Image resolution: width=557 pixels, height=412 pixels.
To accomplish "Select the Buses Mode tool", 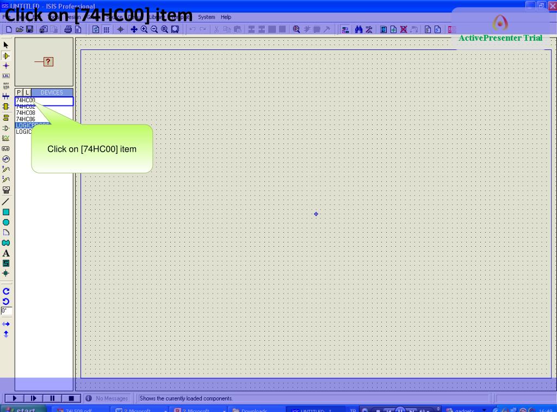I will tap(6, 96).
